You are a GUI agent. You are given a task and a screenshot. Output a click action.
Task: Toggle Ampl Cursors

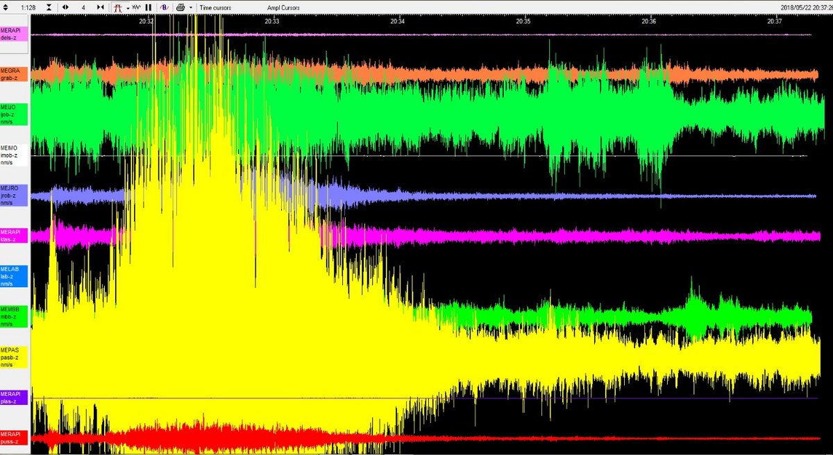(283, 8)
